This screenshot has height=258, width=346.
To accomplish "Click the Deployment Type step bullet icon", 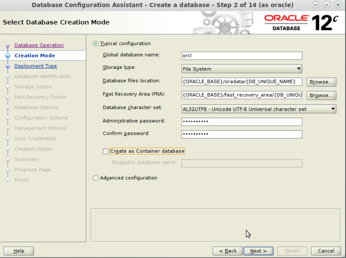I will tap(8, 66).
